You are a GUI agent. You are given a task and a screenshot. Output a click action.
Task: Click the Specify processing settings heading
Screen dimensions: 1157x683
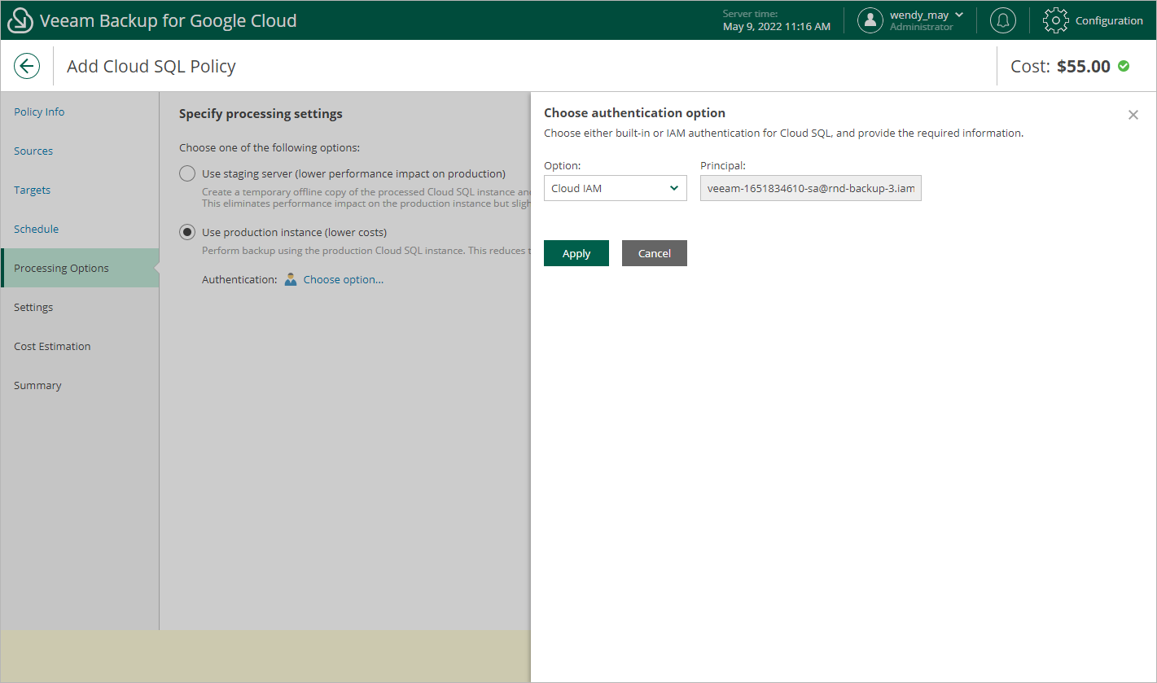[x=261, y=113]
